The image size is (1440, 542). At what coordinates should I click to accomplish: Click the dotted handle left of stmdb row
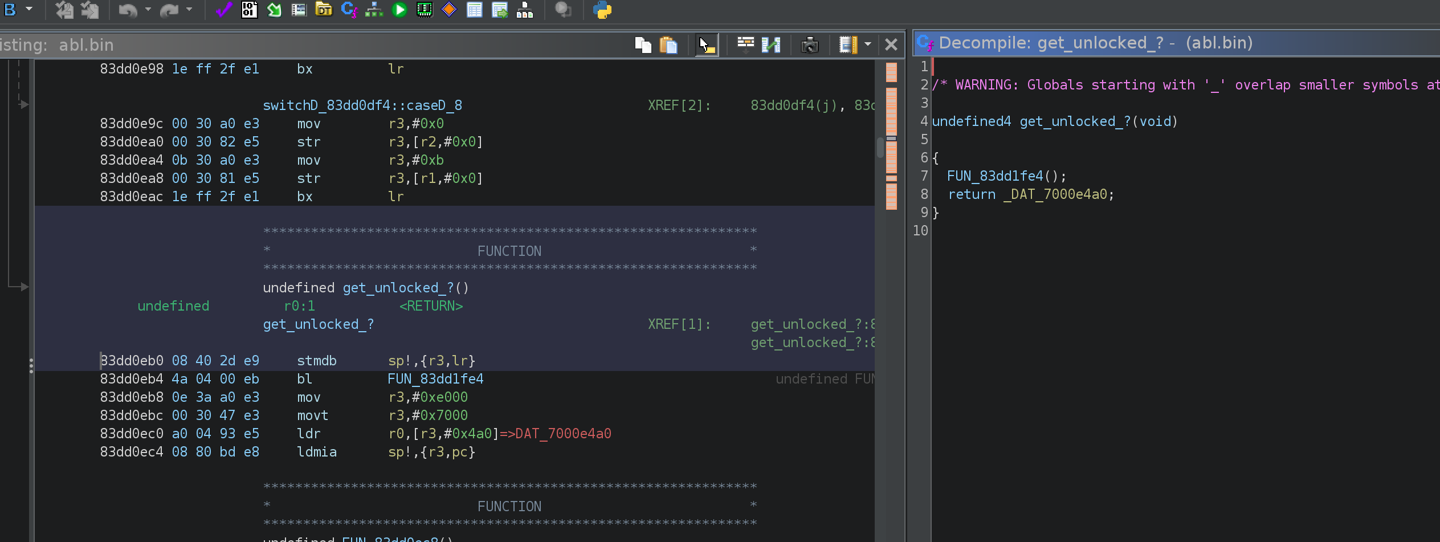[x=31, y=365]
